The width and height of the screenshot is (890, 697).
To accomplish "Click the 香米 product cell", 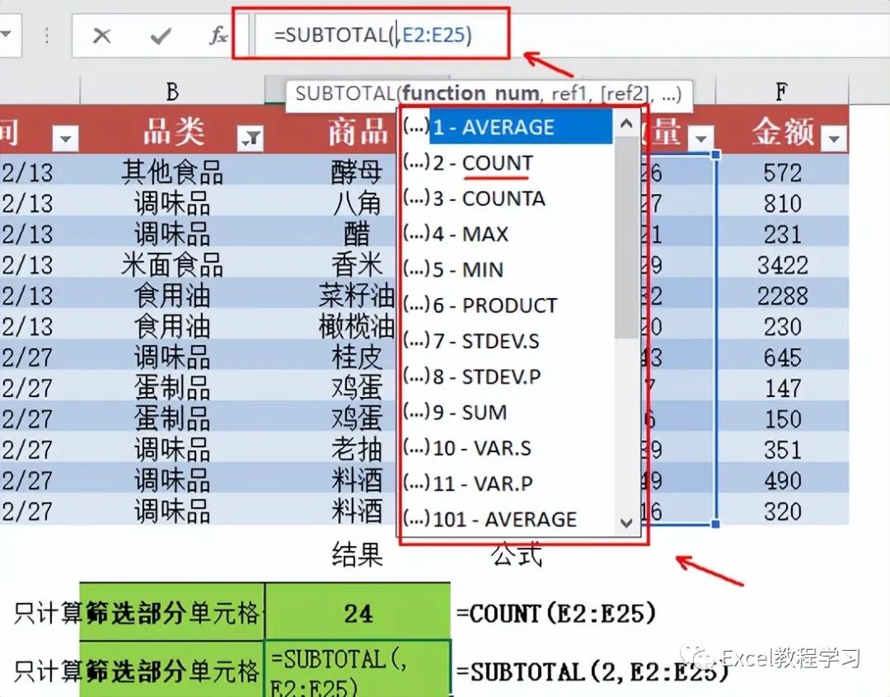I will click(x=357, y=264).
